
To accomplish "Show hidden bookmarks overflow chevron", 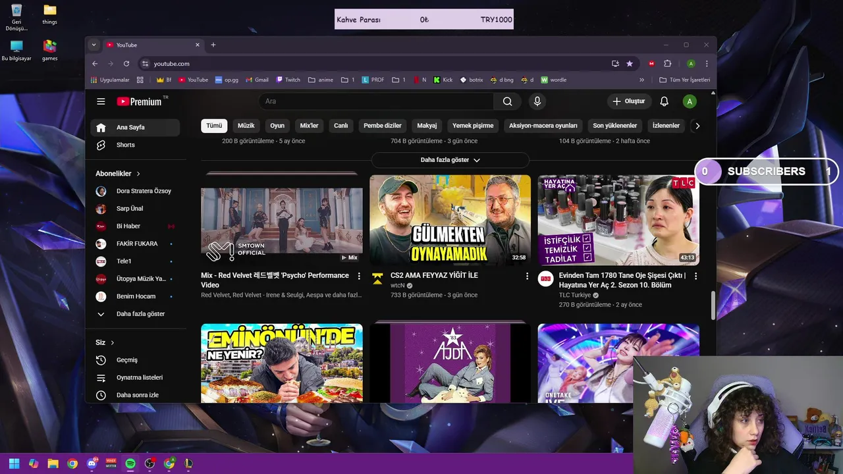I will [x=641, y=80].
